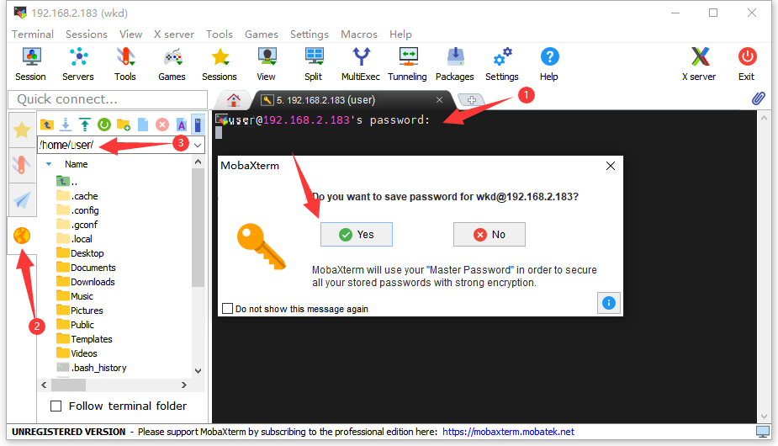Switch to the home tab

(234, 100)
